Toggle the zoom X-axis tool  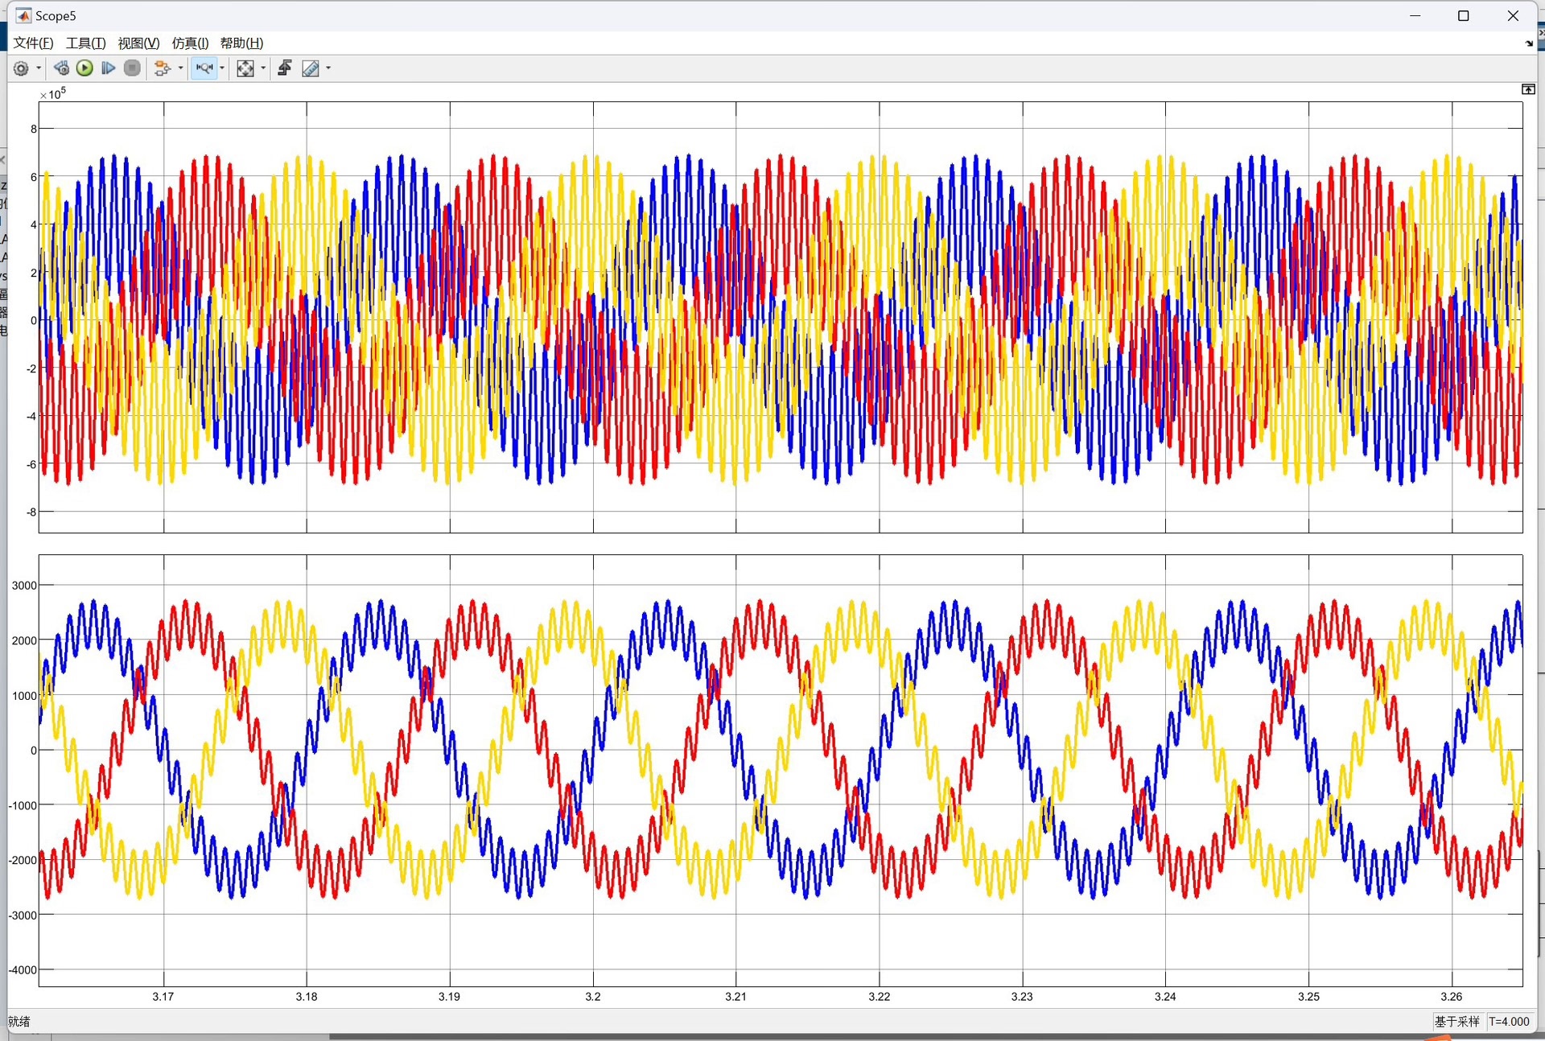point(204,68)
